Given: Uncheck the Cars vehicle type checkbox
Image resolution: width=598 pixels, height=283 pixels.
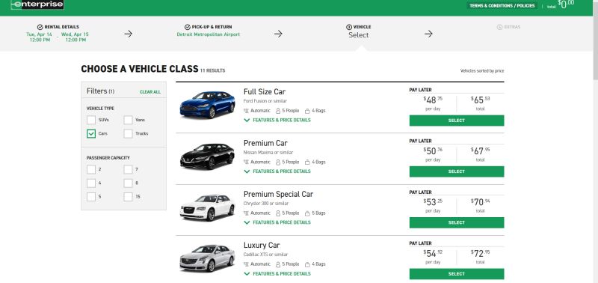Looking at the screenshot, I should pos(91,134).
